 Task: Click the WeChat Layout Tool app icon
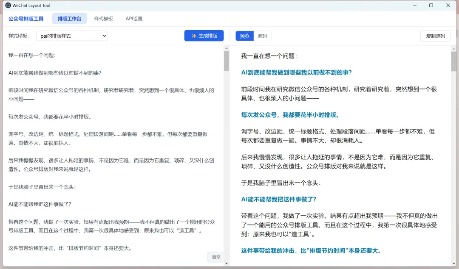[8, 5]
